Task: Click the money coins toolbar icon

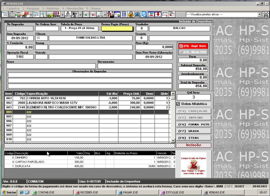Action: click(50, 14)
